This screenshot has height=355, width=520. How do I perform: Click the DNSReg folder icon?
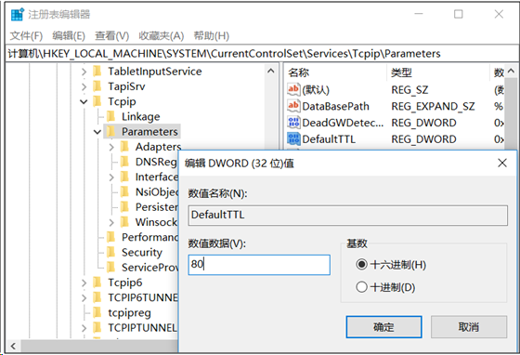[124, 162]
